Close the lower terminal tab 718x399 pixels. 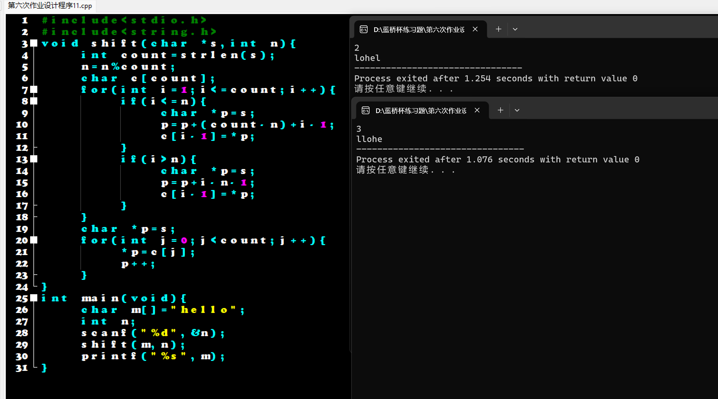click(477, 110)
